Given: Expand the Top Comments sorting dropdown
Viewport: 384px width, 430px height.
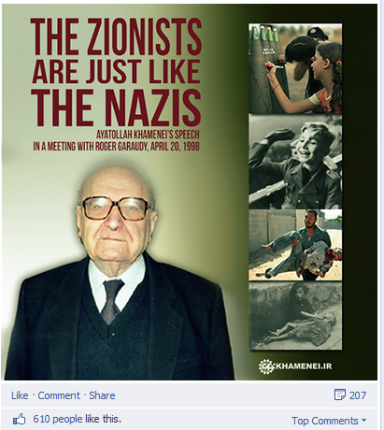Looking at the screenshot, I should [329, 421].
